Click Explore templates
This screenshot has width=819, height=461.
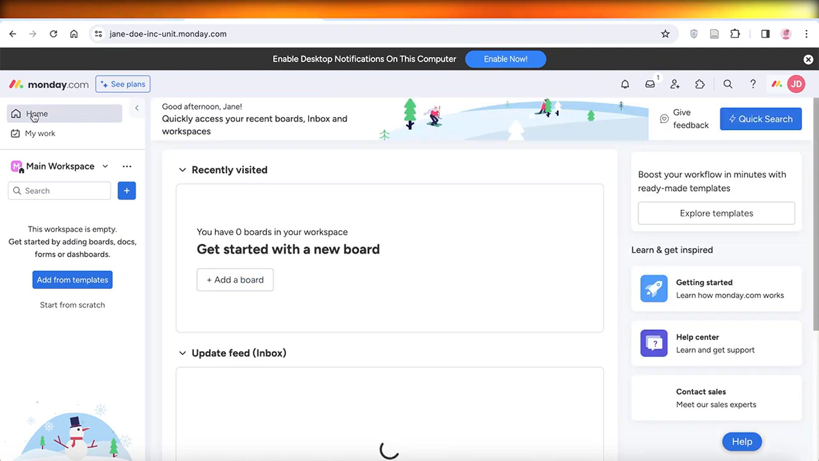(x=716, y=213)
